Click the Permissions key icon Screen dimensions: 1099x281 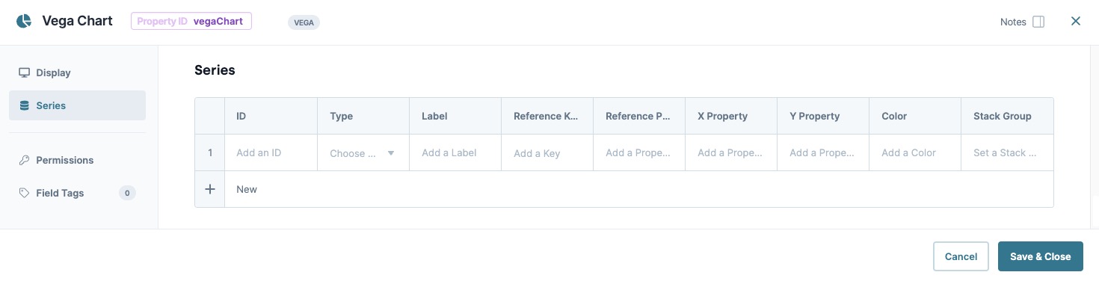pyautogui.click(x=24, y=160)
